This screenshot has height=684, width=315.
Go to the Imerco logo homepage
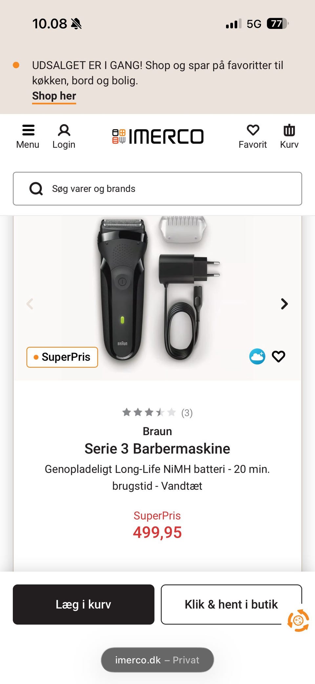[x=158, y=136]
